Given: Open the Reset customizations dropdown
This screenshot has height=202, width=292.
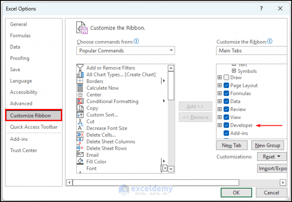Looking at the screenshot, I should click(x=272, y=157).
